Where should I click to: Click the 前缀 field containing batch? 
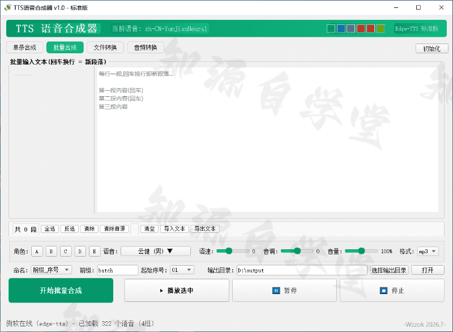[118, 270]
